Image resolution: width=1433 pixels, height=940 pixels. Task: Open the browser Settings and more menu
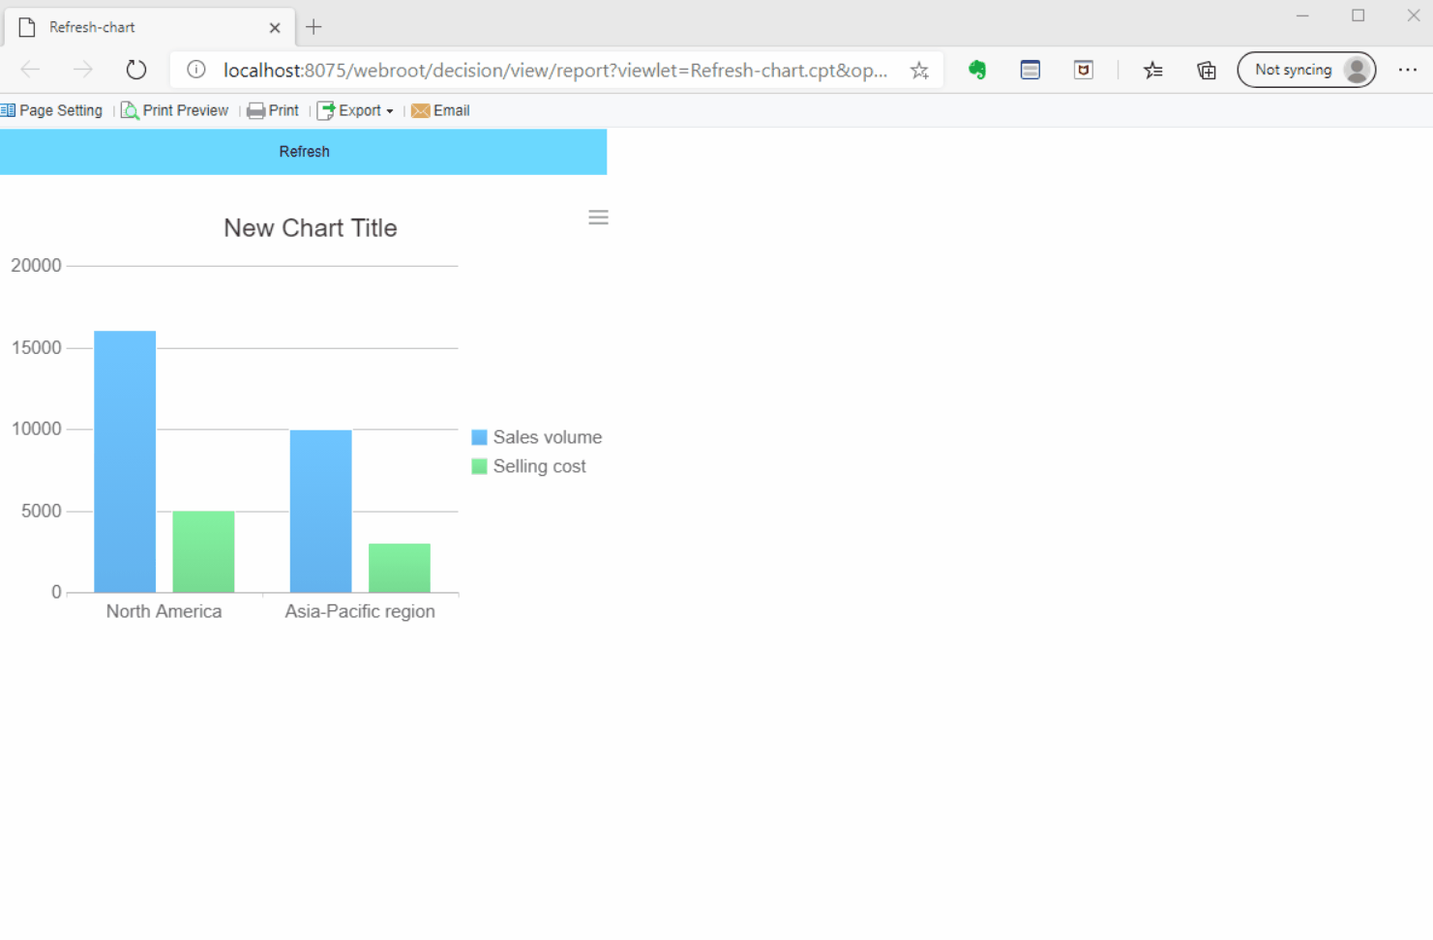point(1408,70)
